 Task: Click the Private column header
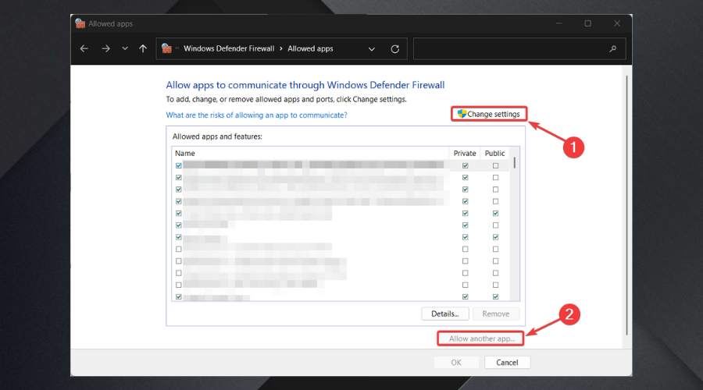point(465,153)
